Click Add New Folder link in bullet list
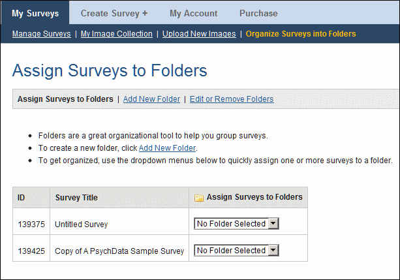 (x=167, y=148)
